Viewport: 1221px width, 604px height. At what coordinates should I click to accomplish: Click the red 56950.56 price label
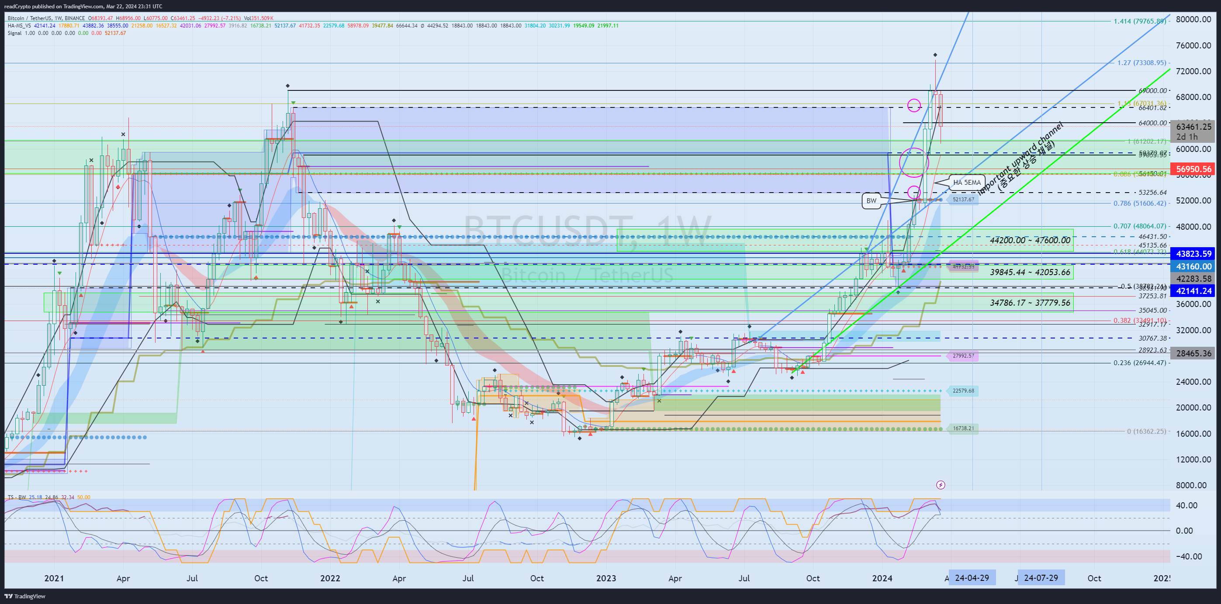[x=1193, y=169]
